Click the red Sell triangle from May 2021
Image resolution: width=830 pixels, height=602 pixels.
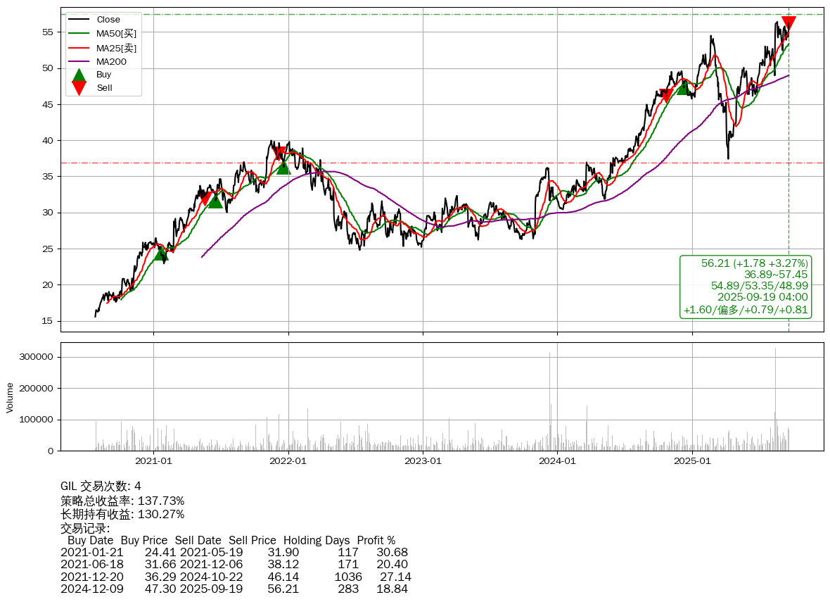[205, 200]
